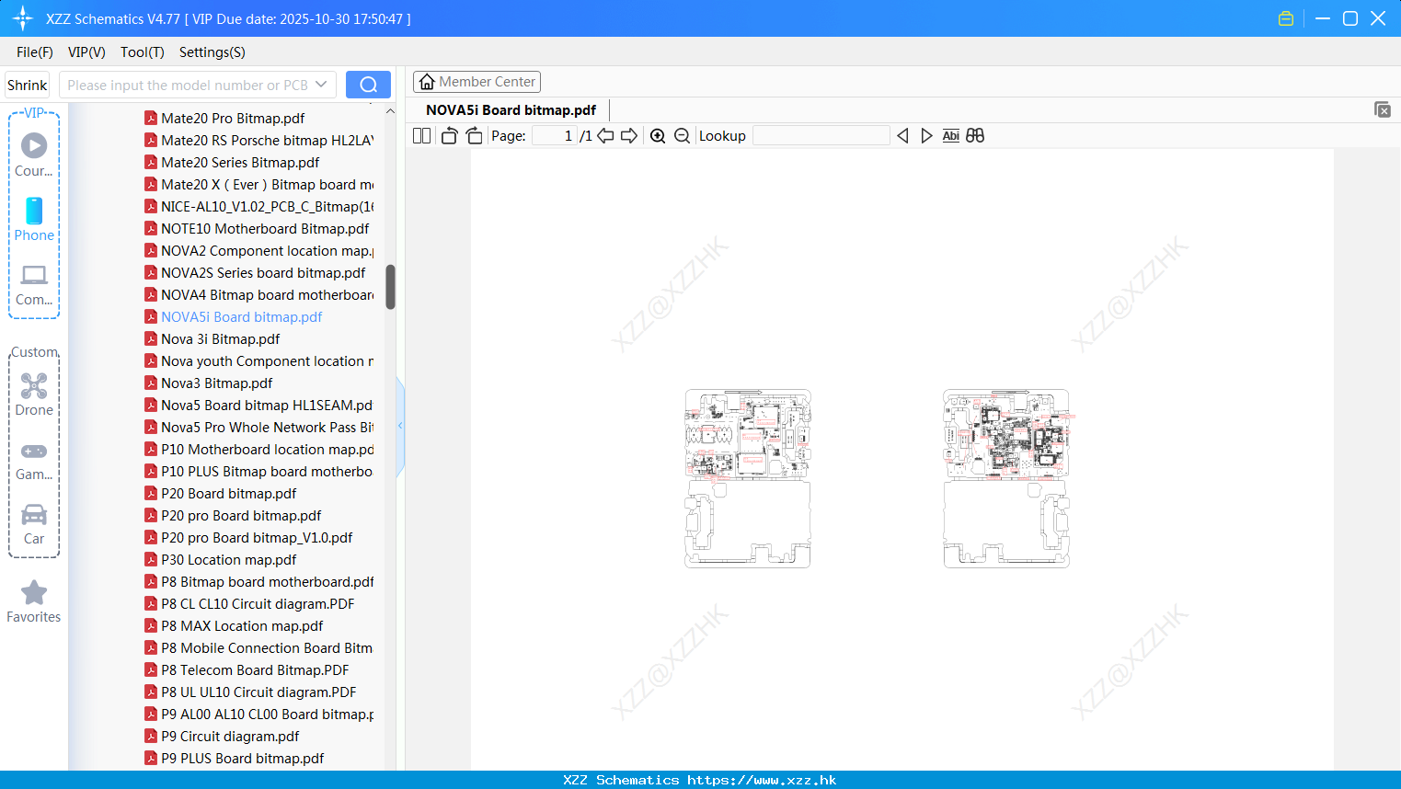
Task: Open the Courses sidebar icon
Action: (34, 154)
